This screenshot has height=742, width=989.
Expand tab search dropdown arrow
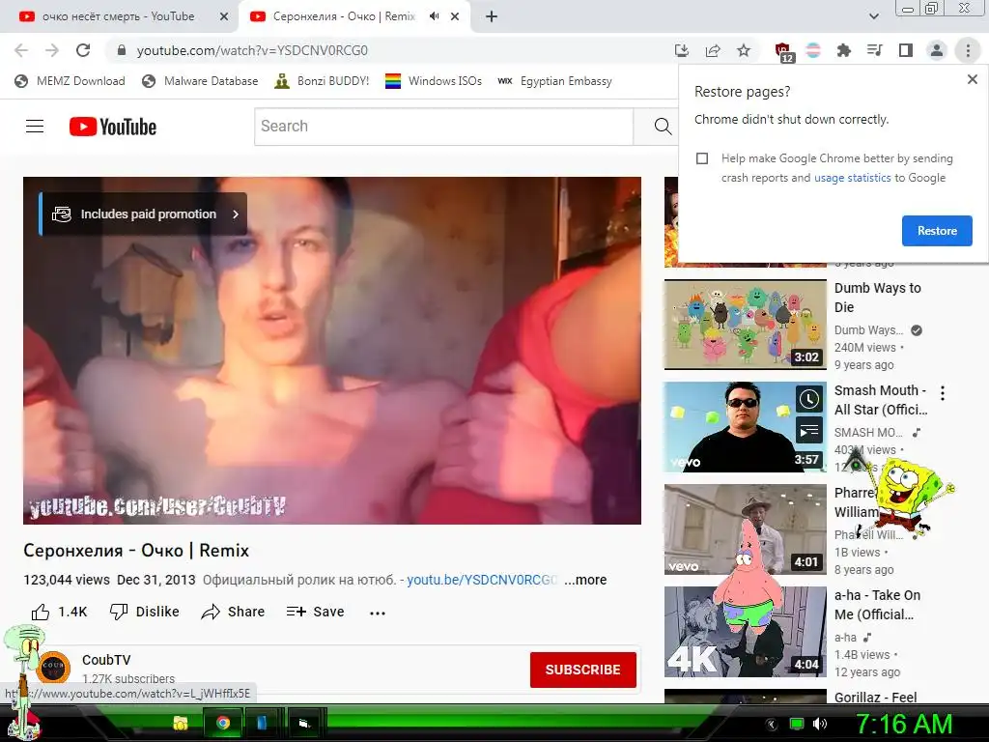click(873, 16)
